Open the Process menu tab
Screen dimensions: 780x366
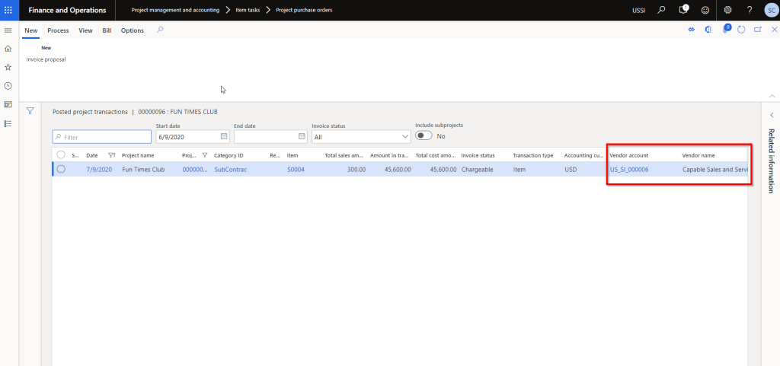58,30
